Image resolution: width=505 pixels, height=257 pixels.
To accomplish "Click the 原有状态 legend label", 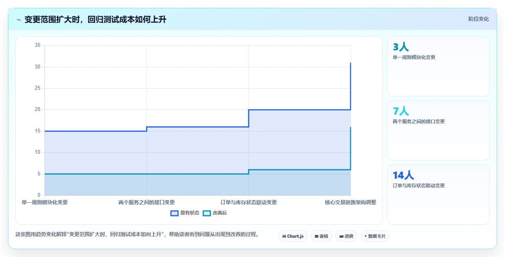I will [190, 213].
